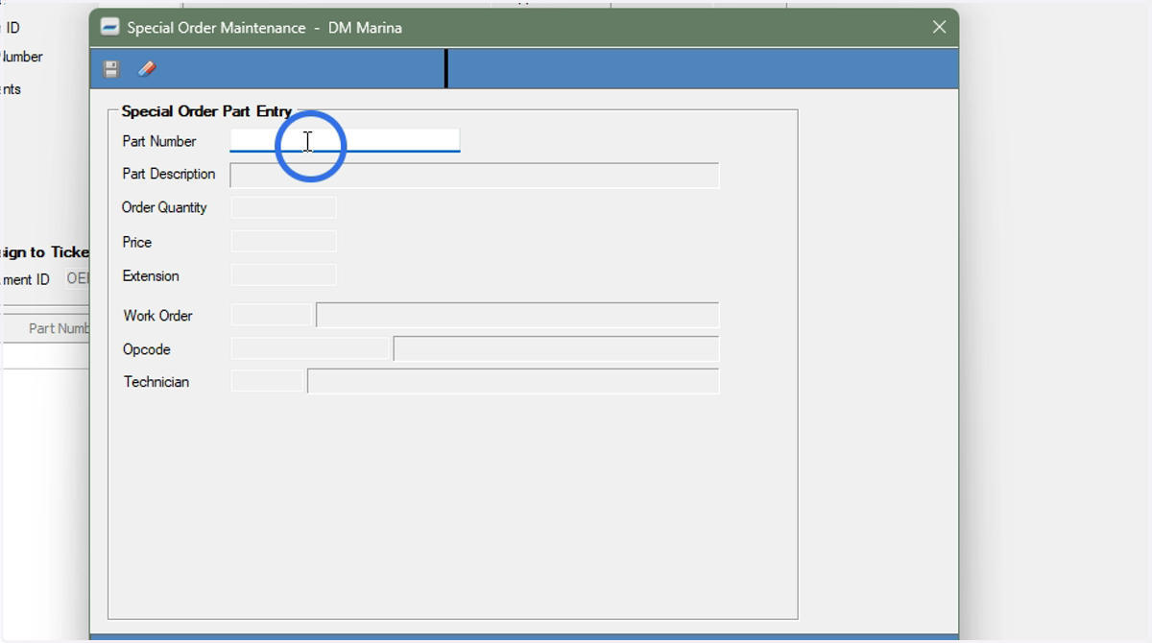Click the Technician name field
The height and width of the screenshot is (643, 1152).
point(513,381)
